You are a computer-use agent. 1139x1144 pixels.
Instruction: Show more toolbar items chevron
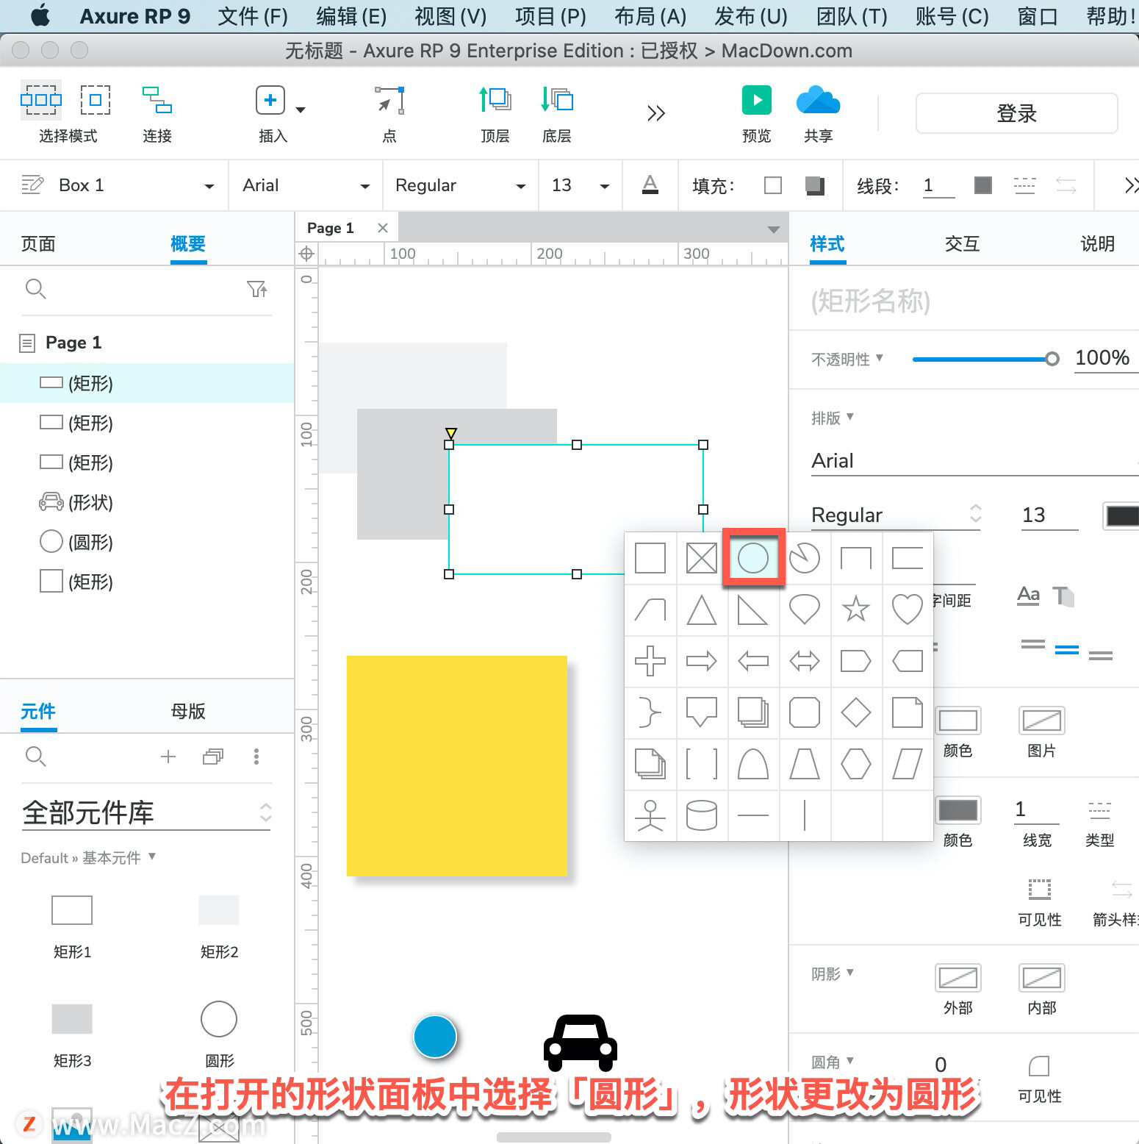click(655, 112)
